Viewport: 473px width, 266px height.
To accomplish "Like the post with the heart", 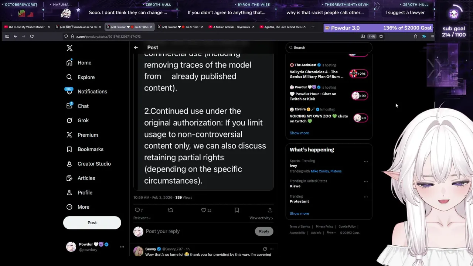I will click(x=204, y=210).
